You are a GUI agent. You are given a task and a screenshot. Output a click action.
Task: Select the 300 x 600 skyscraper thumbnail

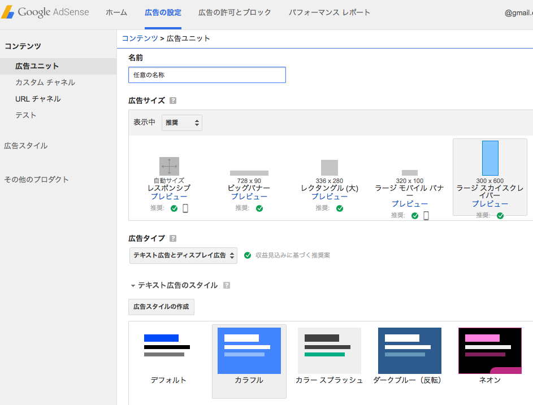490,158
